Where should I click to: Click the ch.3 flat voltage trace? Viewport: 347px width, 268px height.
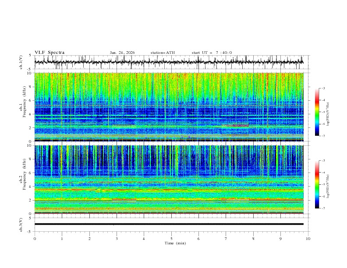pyautogui.click(x=169, y=224)
